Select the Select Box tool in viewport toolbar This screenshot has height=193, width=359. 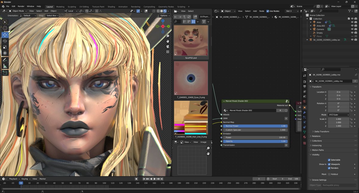pyautogui.click(x=5, y=22)
